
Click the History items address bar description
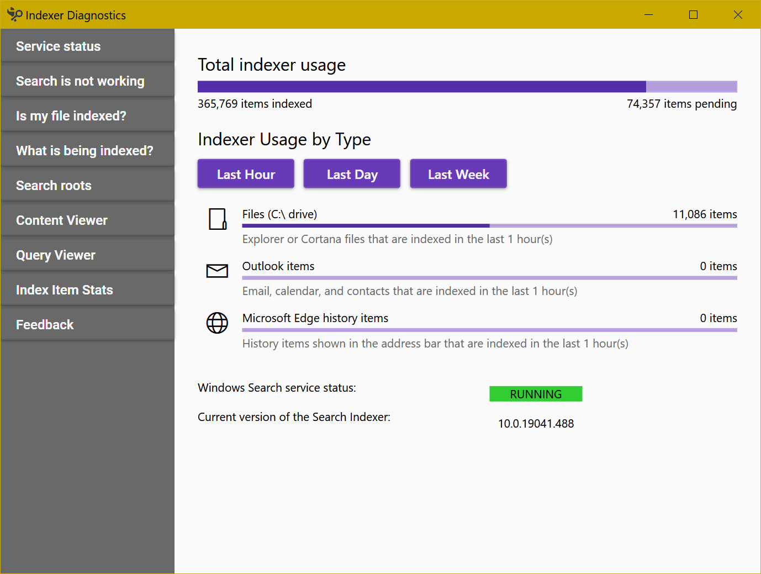pos(435,344)
